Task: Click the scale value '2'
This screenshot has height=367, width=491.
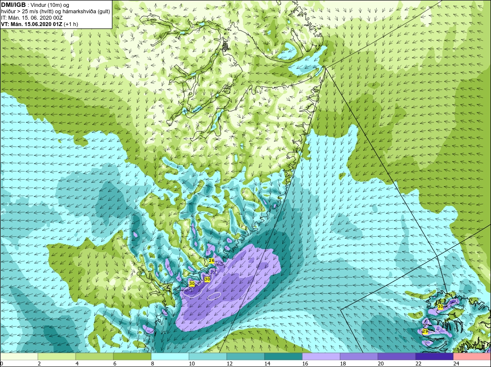Action: [39, 364]
